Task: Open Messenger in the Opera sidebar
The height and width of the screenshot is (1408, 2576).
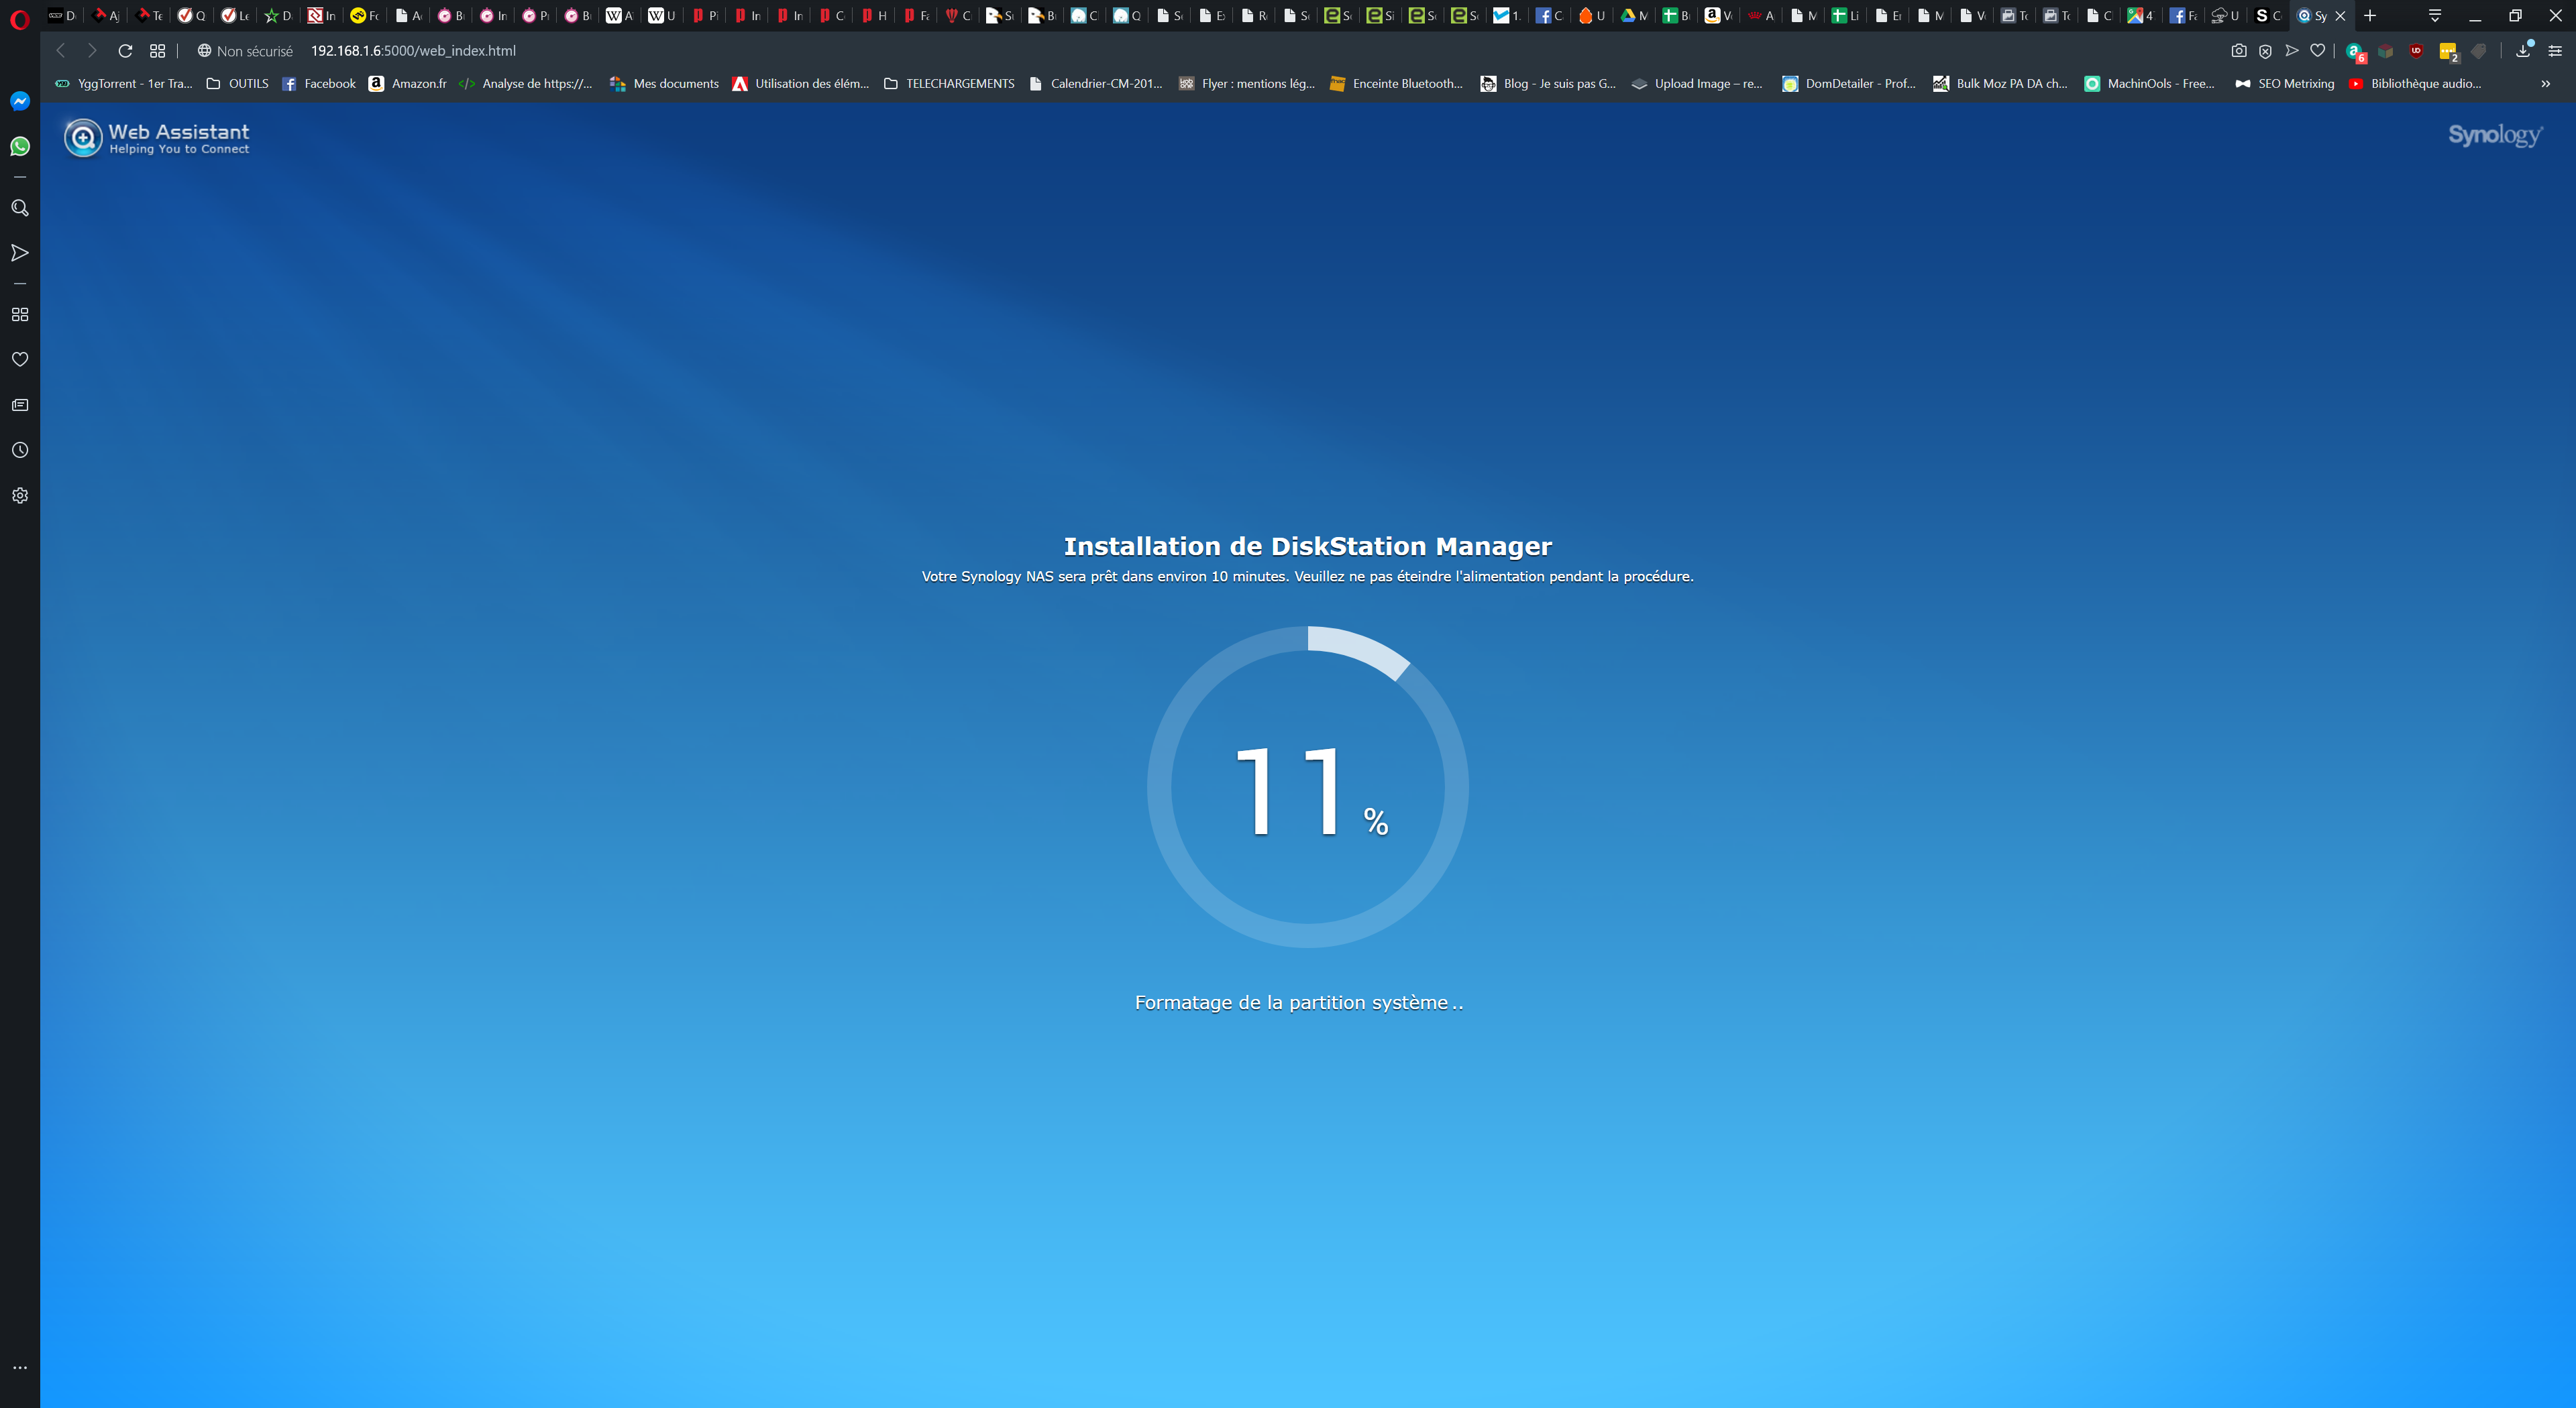Action: pyautogui.click(x=20, y=101)
